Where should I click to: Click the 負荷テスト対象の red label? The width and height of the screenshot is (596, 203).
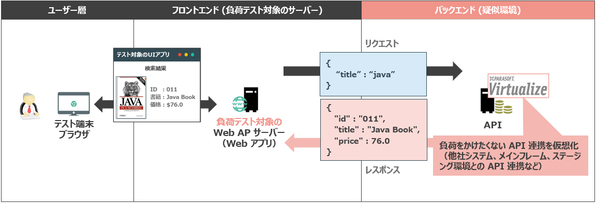click(x=249, y=122)
